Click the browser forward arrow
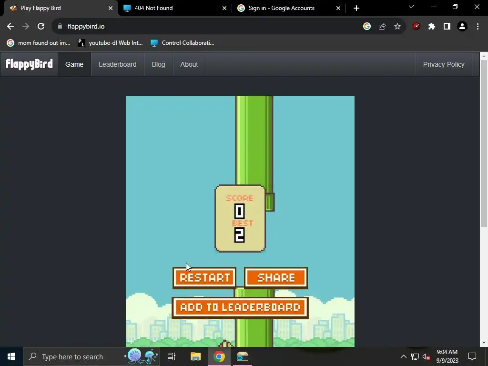 (26, 27)
